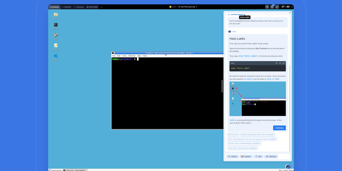Click the refresh icon in the top bar
342x171 pixels.
277,7
